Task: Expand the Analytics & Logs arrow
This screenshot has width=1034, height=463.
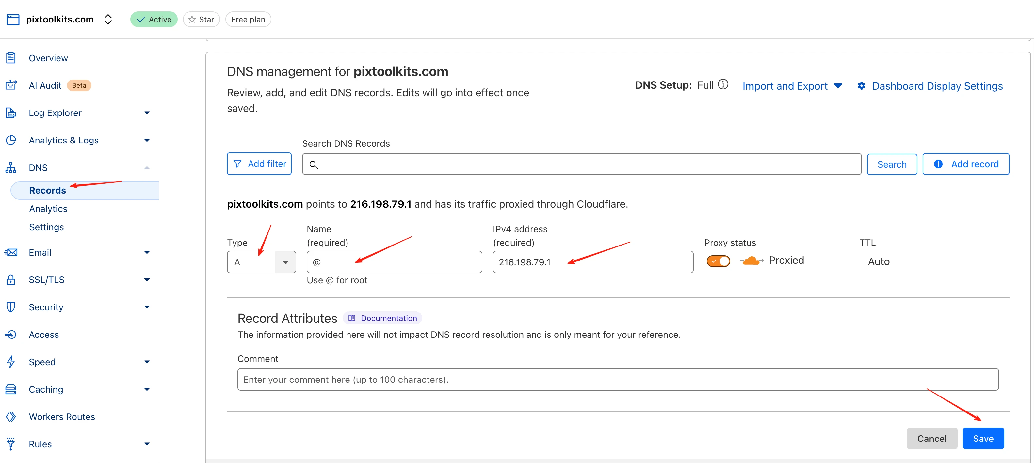Action: point(147,140)
